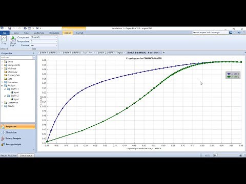The image size is (246, 184).
Task: Expand the Results tree node arrow
Action: click(2, 106)
